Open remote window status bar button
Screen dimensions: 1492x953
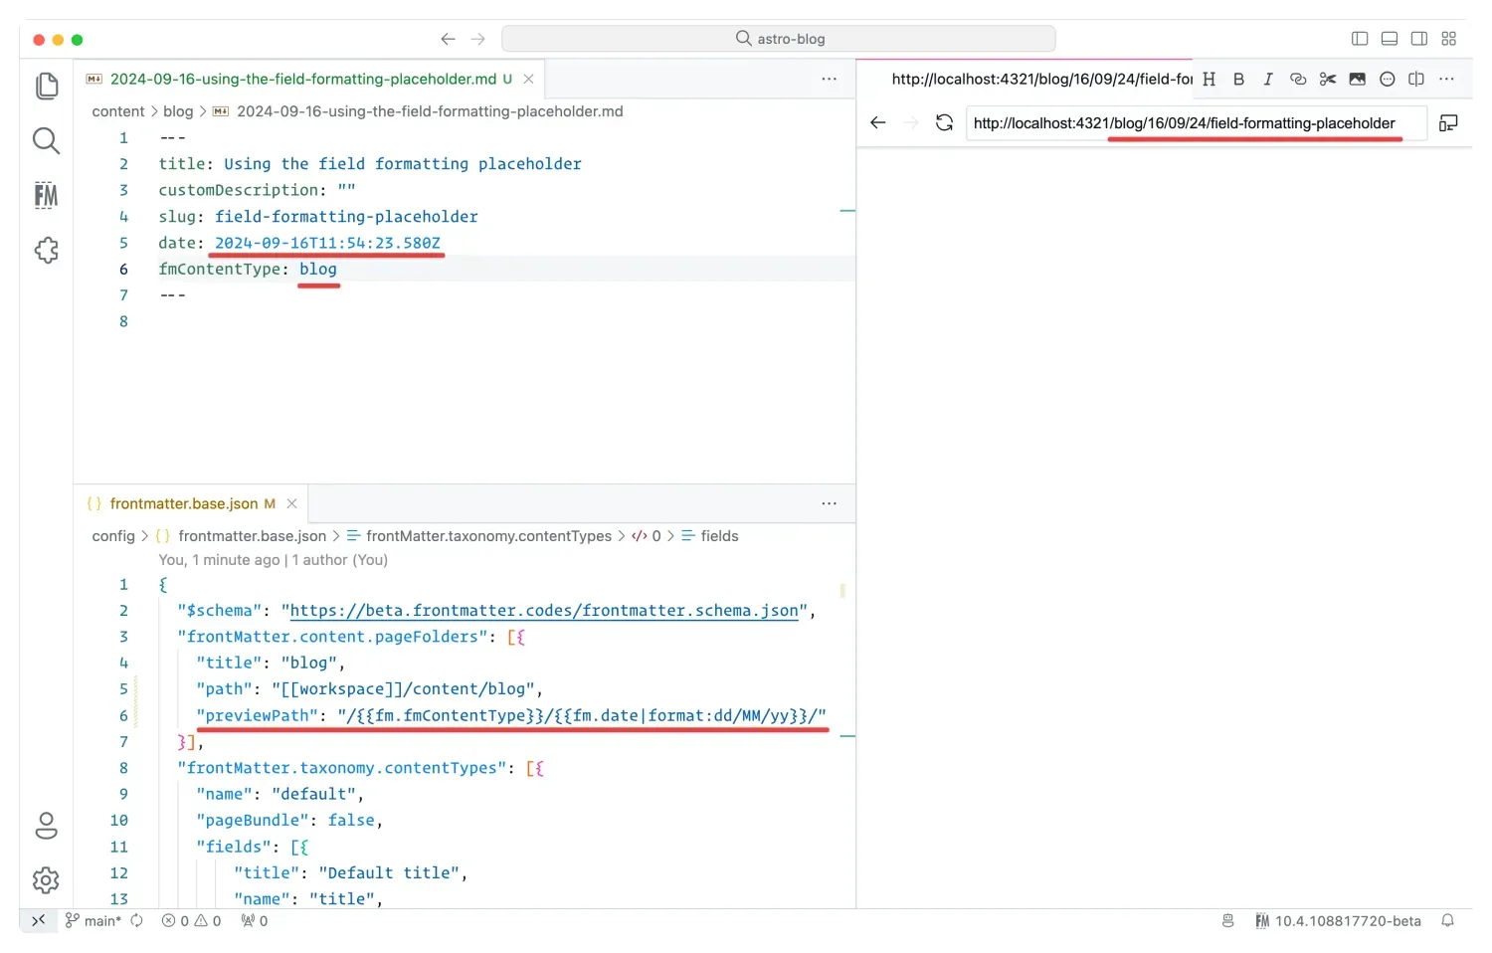38,921
